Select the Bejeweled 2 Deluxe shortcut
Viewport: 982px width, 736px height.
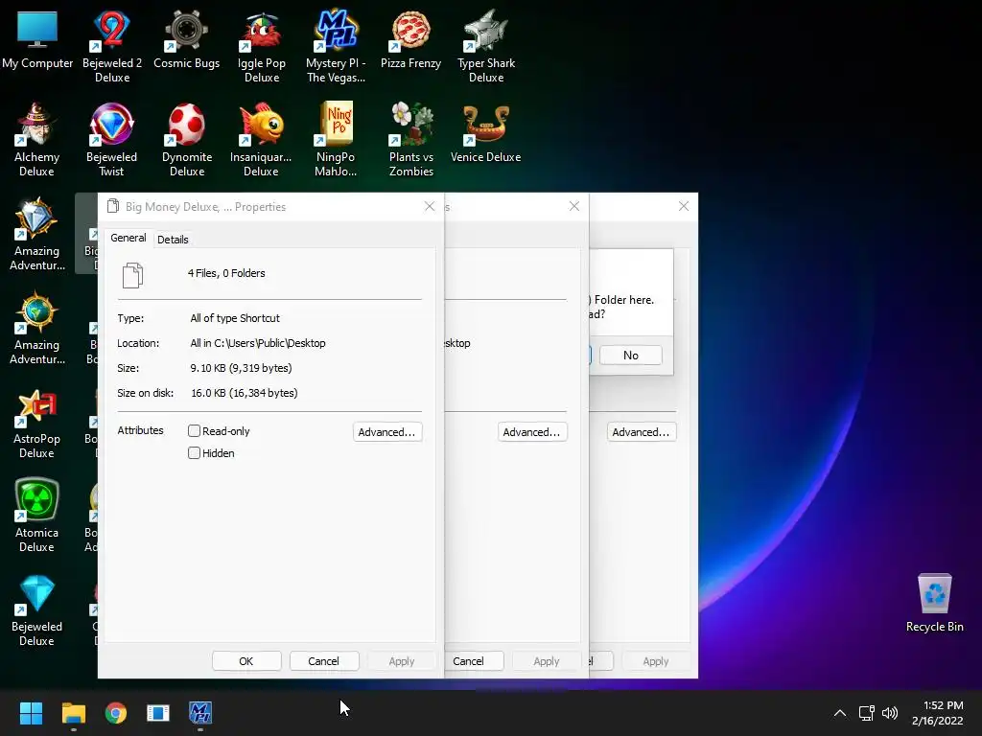[x=112, y=46]
